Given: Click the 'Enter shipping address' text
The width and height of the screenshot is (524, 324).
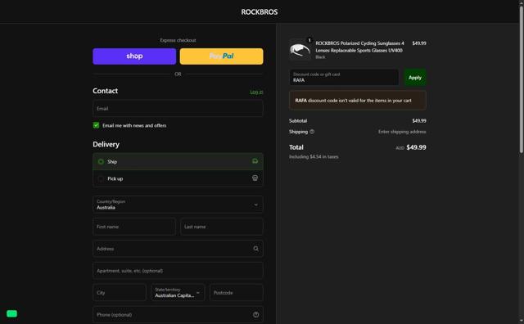Looking at the screenshot, I should (x=402, y=132).
